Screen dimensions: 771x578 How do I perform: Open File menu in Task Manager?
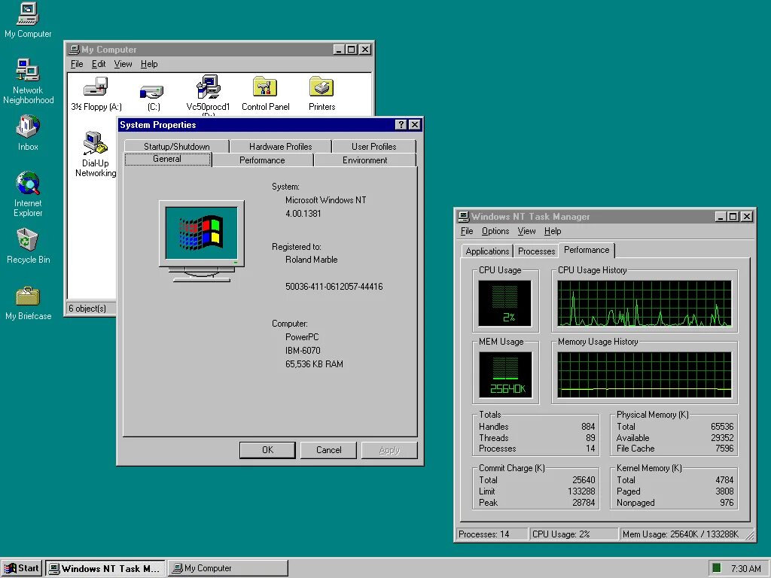point(467,231)
